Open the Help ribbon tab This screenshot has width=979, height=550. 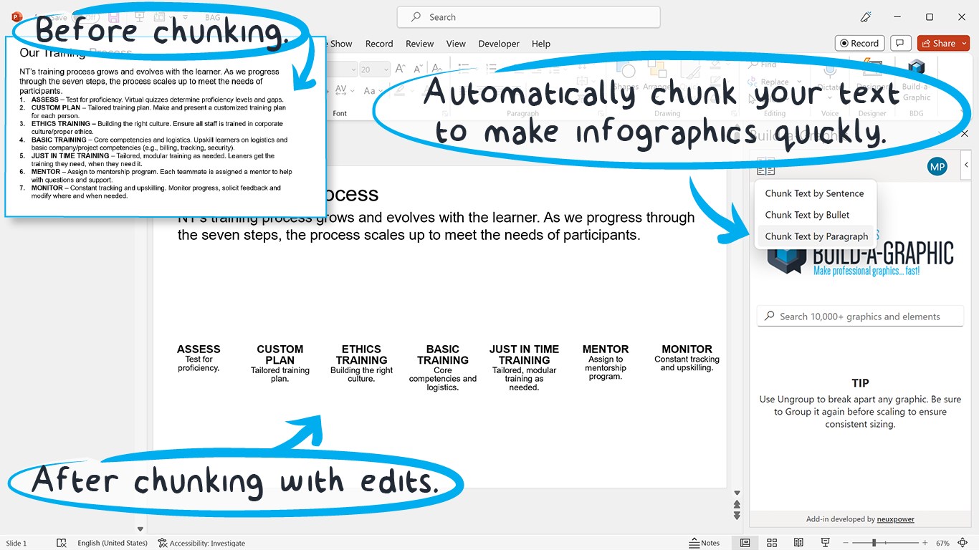tap(541, 44)
